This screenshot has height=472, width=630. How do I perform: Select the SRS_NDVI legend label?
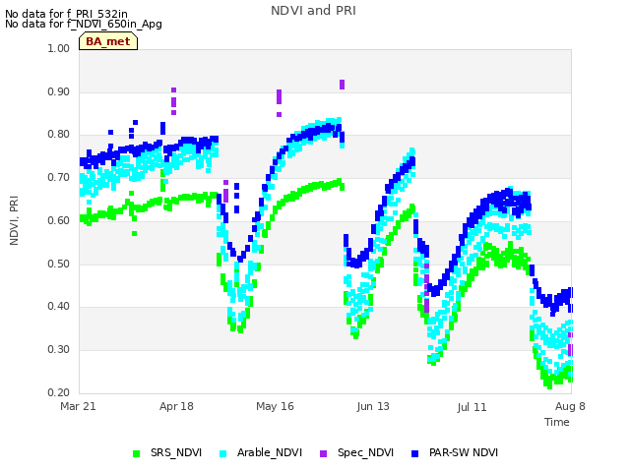pyautogui.click(x=176, y=452)
